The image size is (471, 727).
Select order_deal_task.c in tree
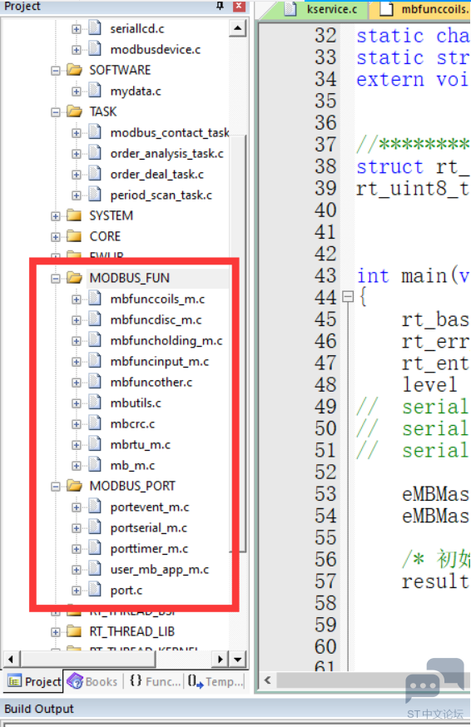[156, 175]
